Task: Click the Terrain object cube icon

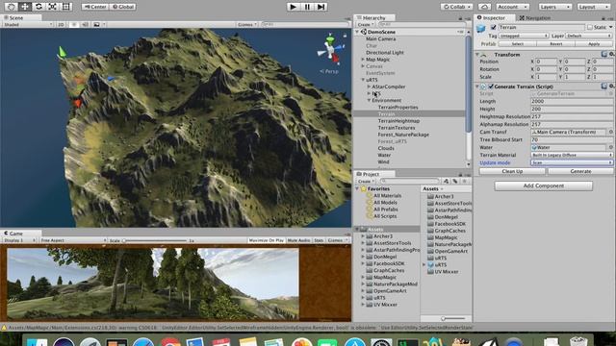Action: point(481,28)
